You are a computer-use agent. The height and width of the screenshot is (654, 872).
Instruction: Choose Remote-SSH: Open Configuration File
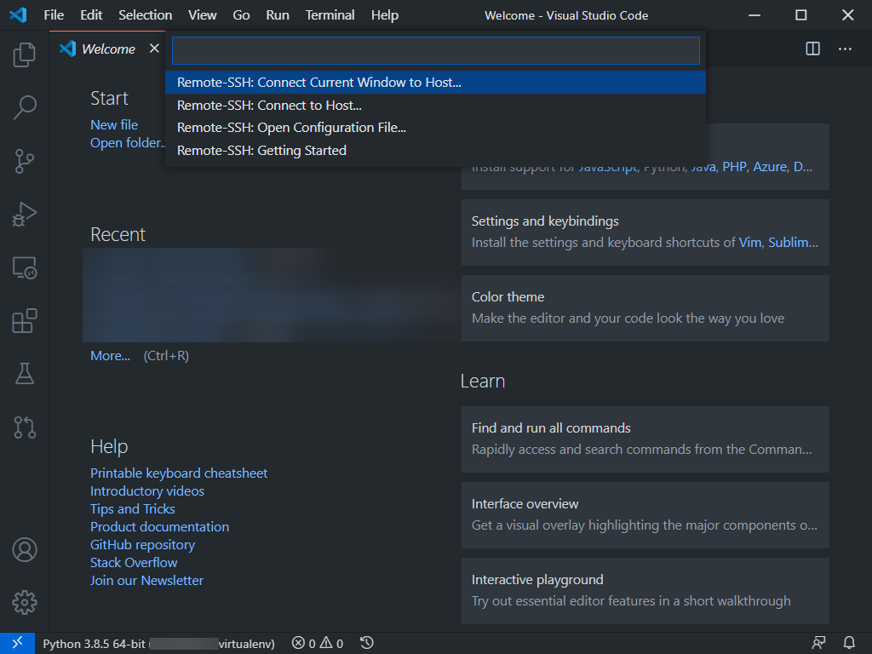pyautogui.click(x=435, y=128)
